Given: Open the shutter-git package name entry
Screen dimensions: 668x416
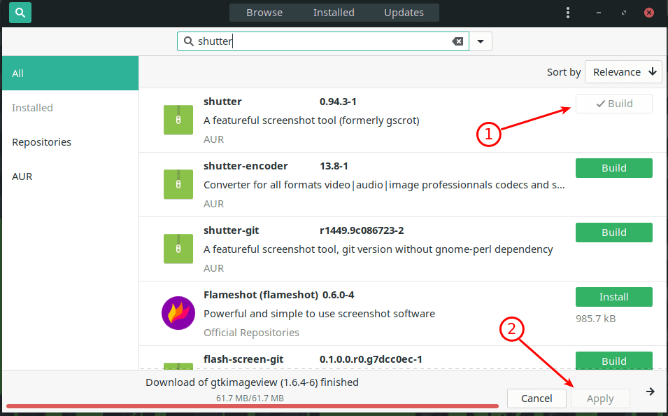Looking at the screenshot, I should click(231, 230).
